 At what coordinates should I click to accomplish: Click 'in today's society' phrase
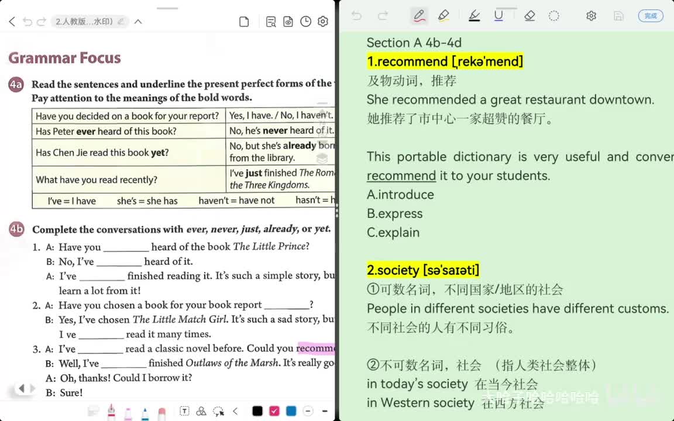click(x=417, y=384)
